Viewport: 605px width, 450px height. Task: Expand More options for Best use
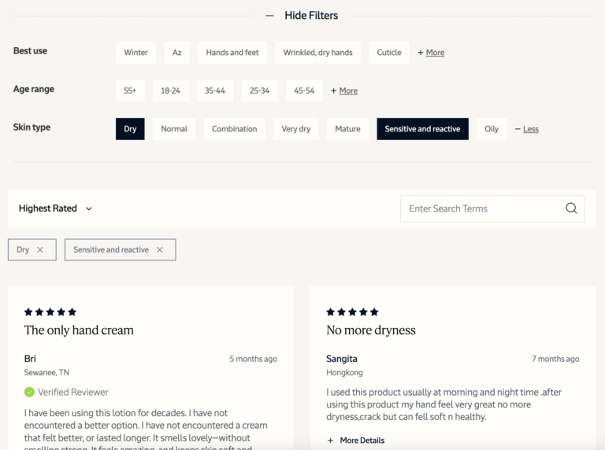pyautogui.click(x=431, y=53)
